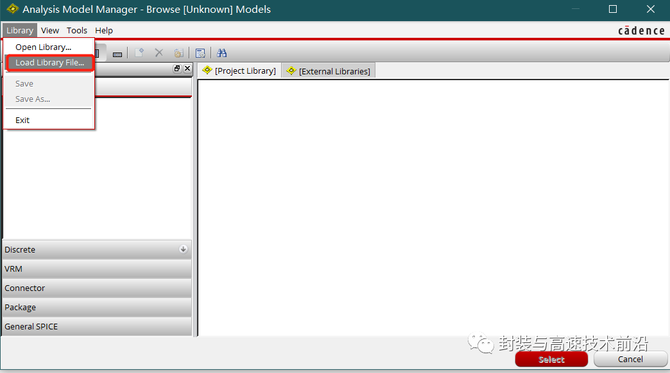Select the VRM category bar
Screen dimensions: 670x373
pyautogui.click(x=97, y=269)
